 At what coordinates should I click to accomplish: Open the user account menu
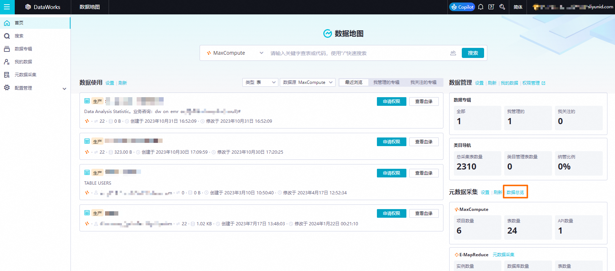(573, 7)
